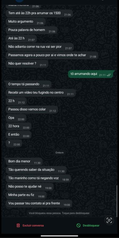The image size is (119, 238).
Task: Select message 'Vou passar teu contato aí pra frente'
Action: point(39,204)
